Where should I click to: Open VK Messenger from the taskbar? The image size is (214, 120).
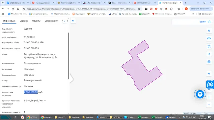[x=129, y=117]
